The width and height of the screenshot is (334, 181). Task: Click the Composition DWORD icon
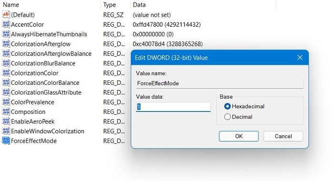(6, 111)
